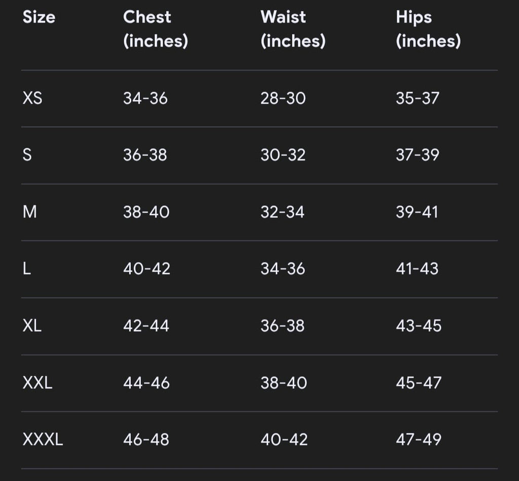Click the 36-38 waist value for XL
Viewport: 519px width, 481px height.
[282, 326]
